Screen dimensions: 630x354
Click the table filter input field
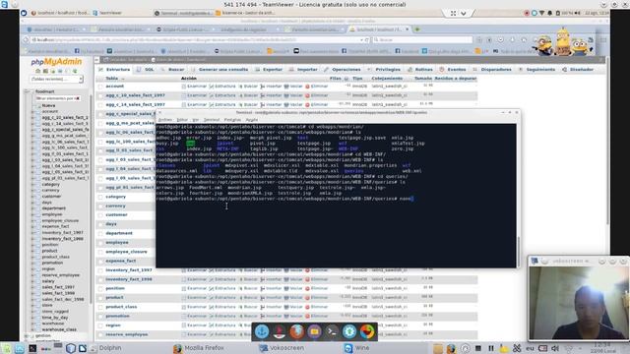57,98
